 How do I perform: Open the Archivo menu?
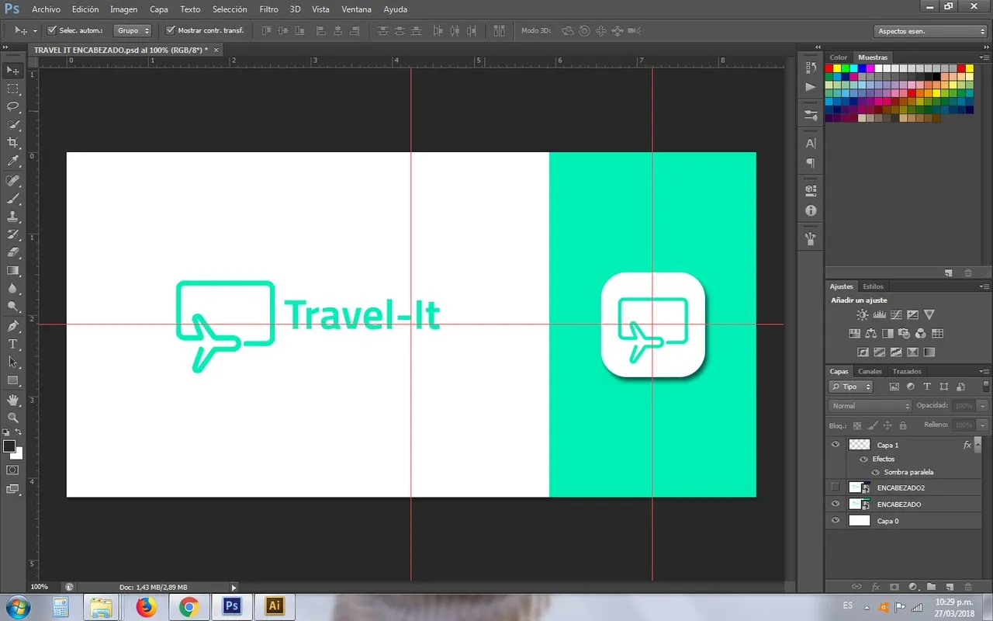click(46, 9)
